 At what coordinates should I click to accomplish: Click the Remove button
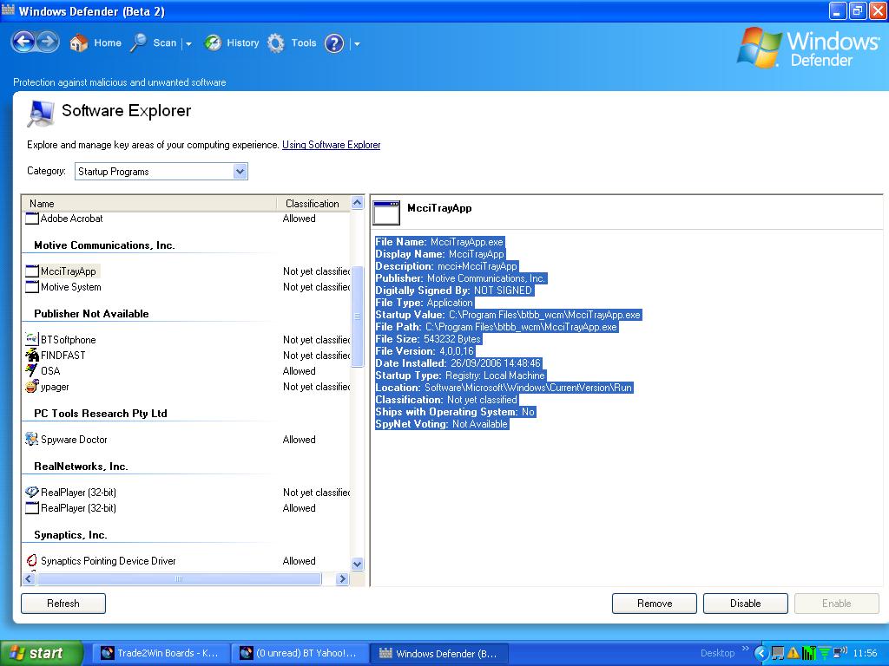click(655, 604)
